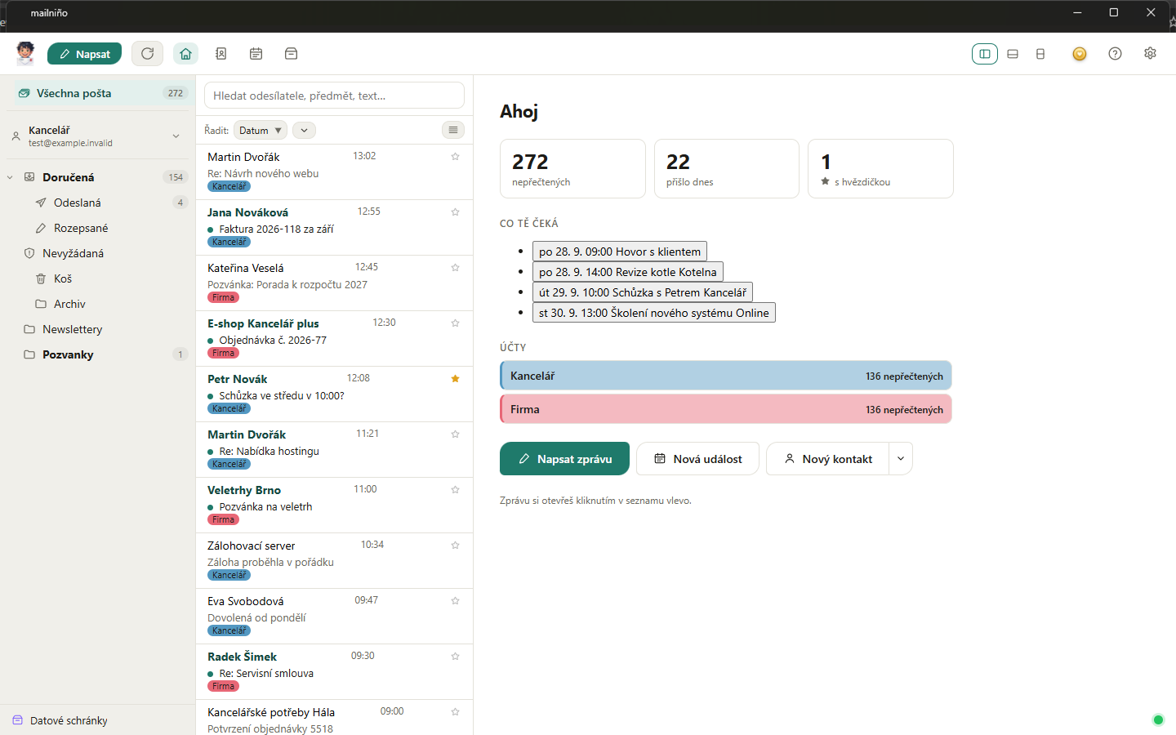The image size is (1176, 735).
Task: Expand the Kancelář account chevron
Action: tap(176, 136)
